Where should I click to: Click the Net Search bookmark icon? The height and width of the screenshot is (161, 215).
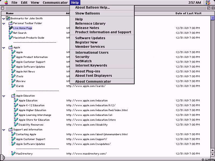[x=10, y=33]
